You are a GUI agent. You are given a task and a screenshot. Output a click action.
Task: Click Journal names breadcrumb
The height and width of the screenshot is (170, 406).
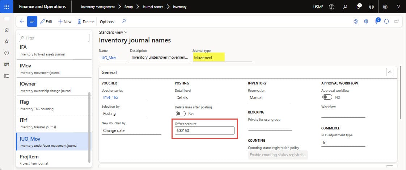click(153, 7)
